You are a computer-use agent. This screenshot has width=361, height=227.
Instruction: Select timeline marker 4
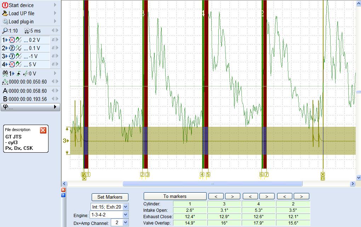(202, 175)
